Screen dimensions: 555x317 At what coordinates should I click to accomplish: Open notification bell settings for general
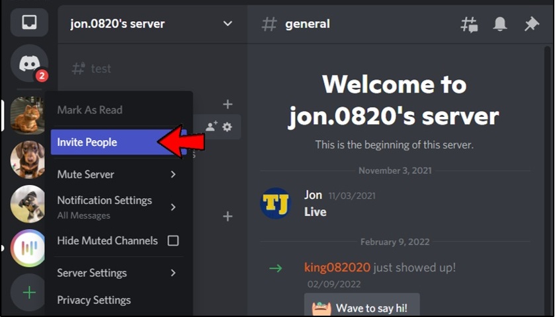500,24
